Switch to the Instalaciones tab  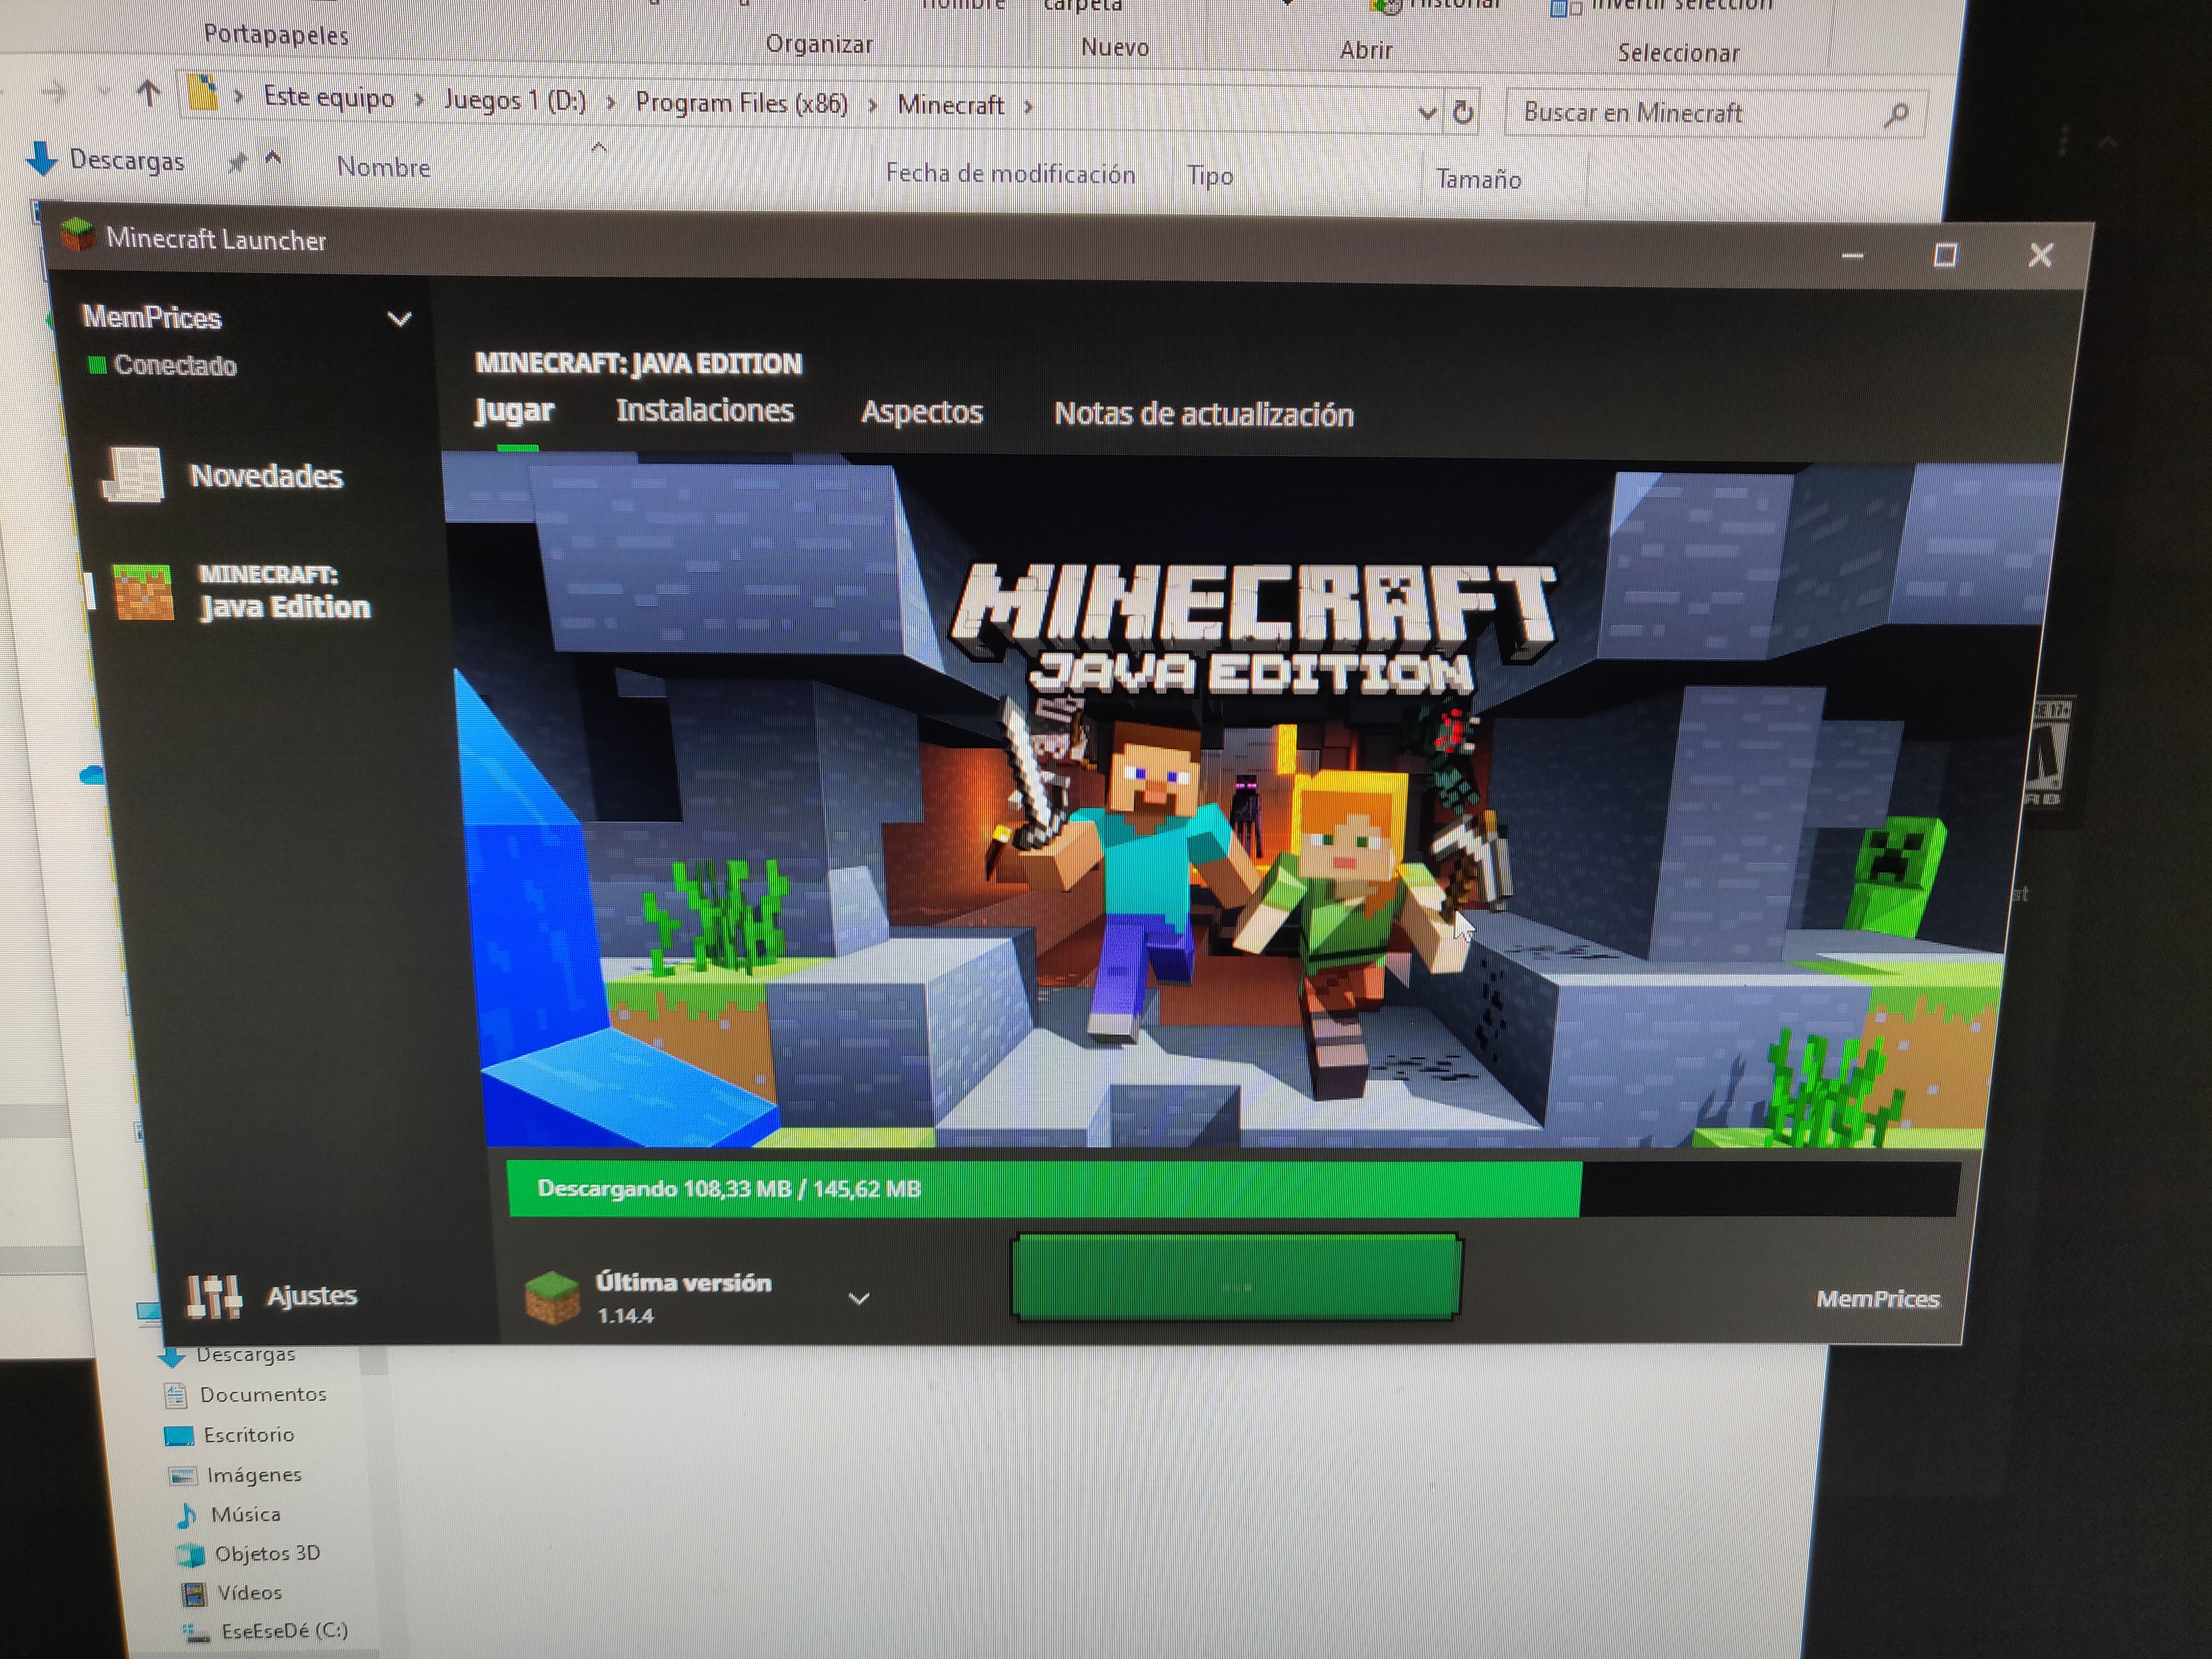tap(705, 411)
